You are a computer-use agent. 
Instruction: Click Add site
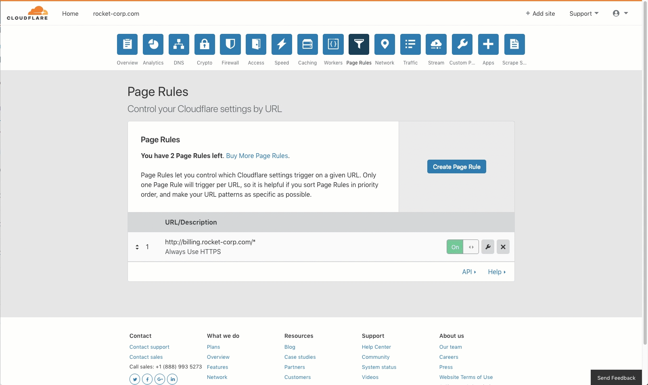[x=540, y=14]
